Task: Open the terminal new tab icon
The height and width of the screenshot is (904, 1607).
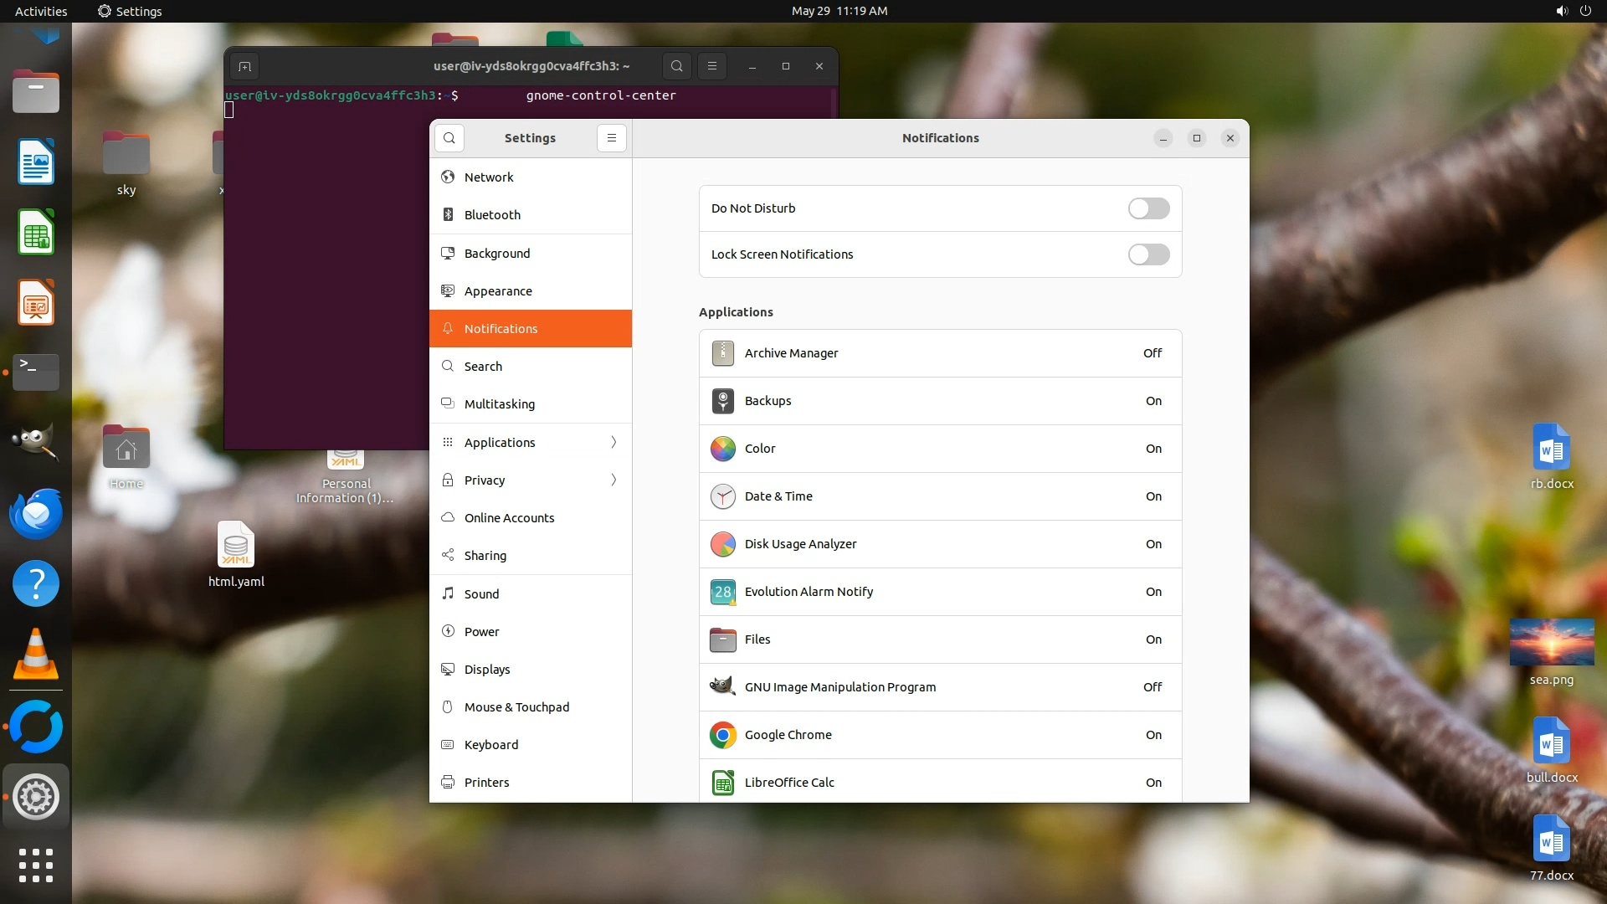Action: 244,66
